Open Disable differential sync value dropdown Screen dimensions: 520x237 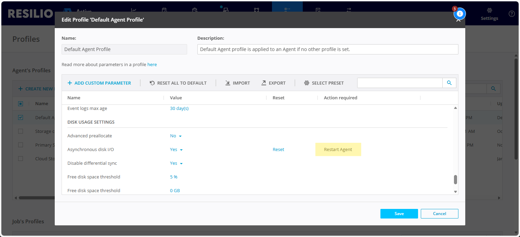point(177,163)
